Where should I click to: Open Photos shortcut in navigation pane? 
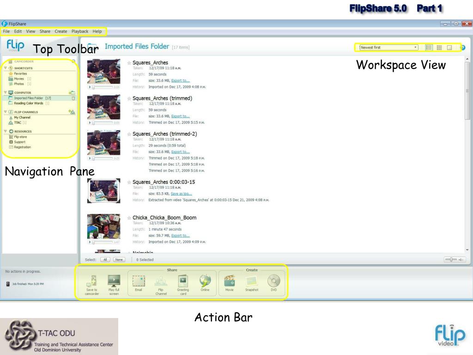(x=18, y=84)
